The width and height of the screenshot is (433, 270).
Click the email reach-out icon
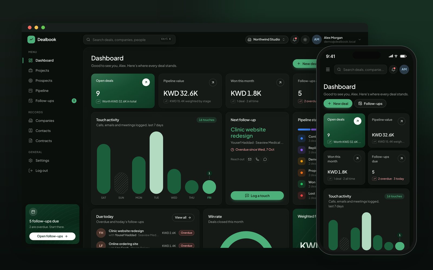(x=250, y=159)
